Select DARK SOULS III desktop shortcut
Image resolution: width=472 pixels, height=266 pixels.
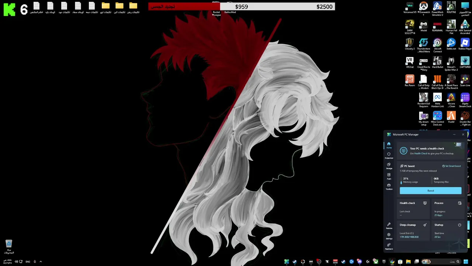[x=410, y=27]
